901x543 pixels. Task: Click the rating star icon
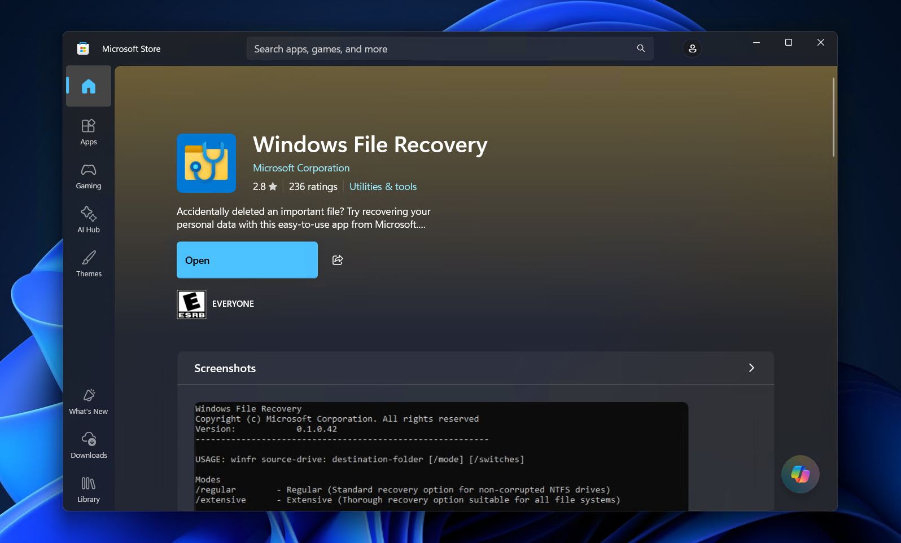click(x=273, y=187)
